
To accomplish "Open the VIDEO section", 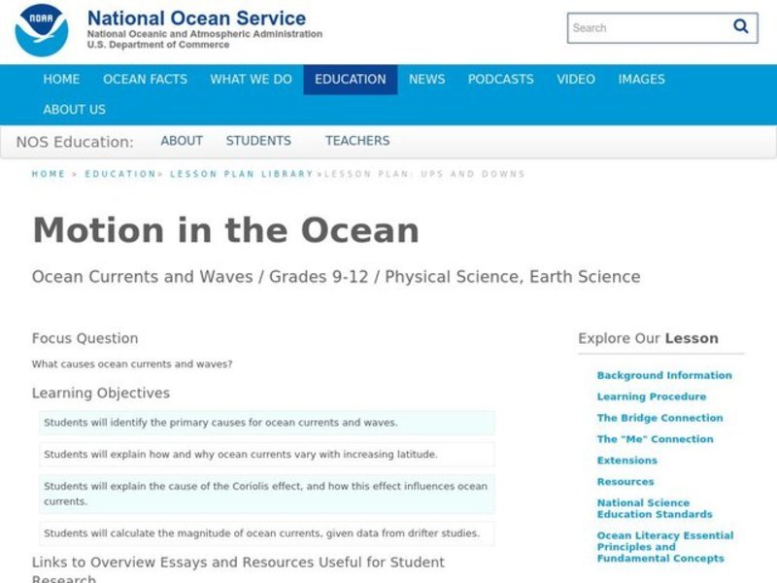I will [576, 80].
